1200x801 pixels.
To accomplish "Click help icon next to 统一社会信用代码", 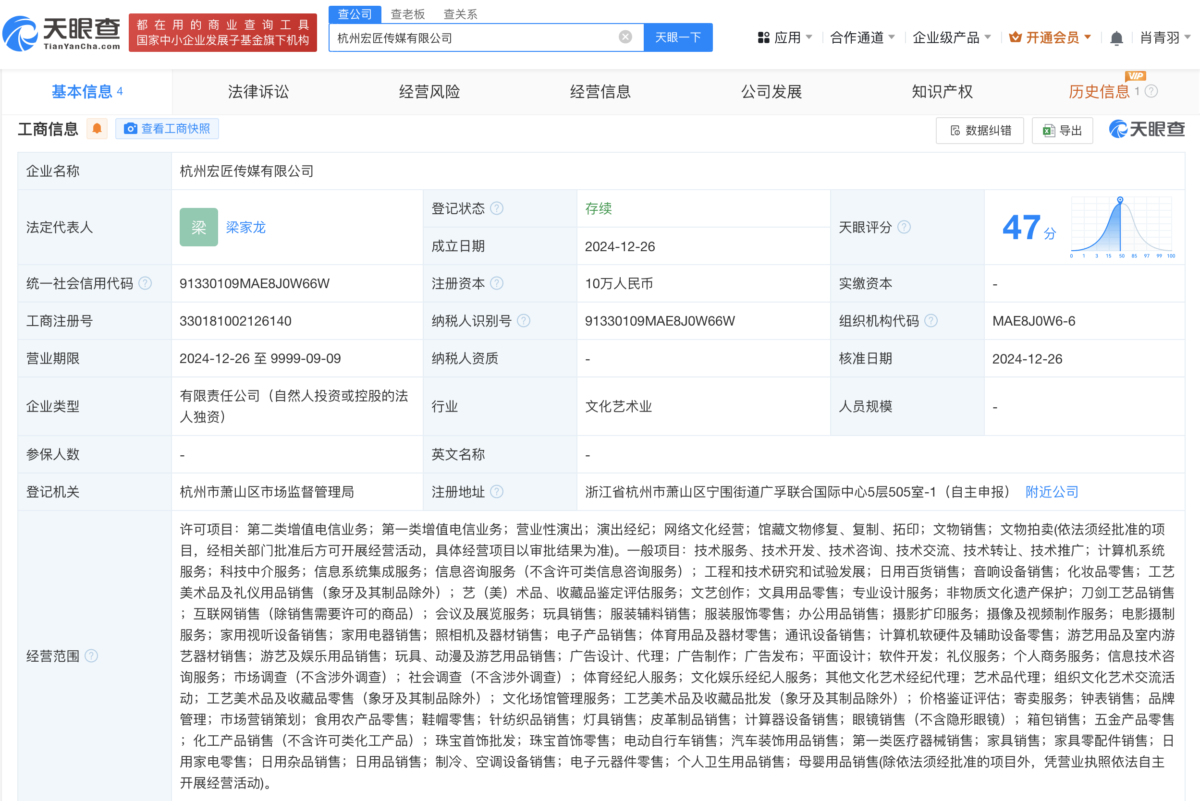I will [145, 283].
